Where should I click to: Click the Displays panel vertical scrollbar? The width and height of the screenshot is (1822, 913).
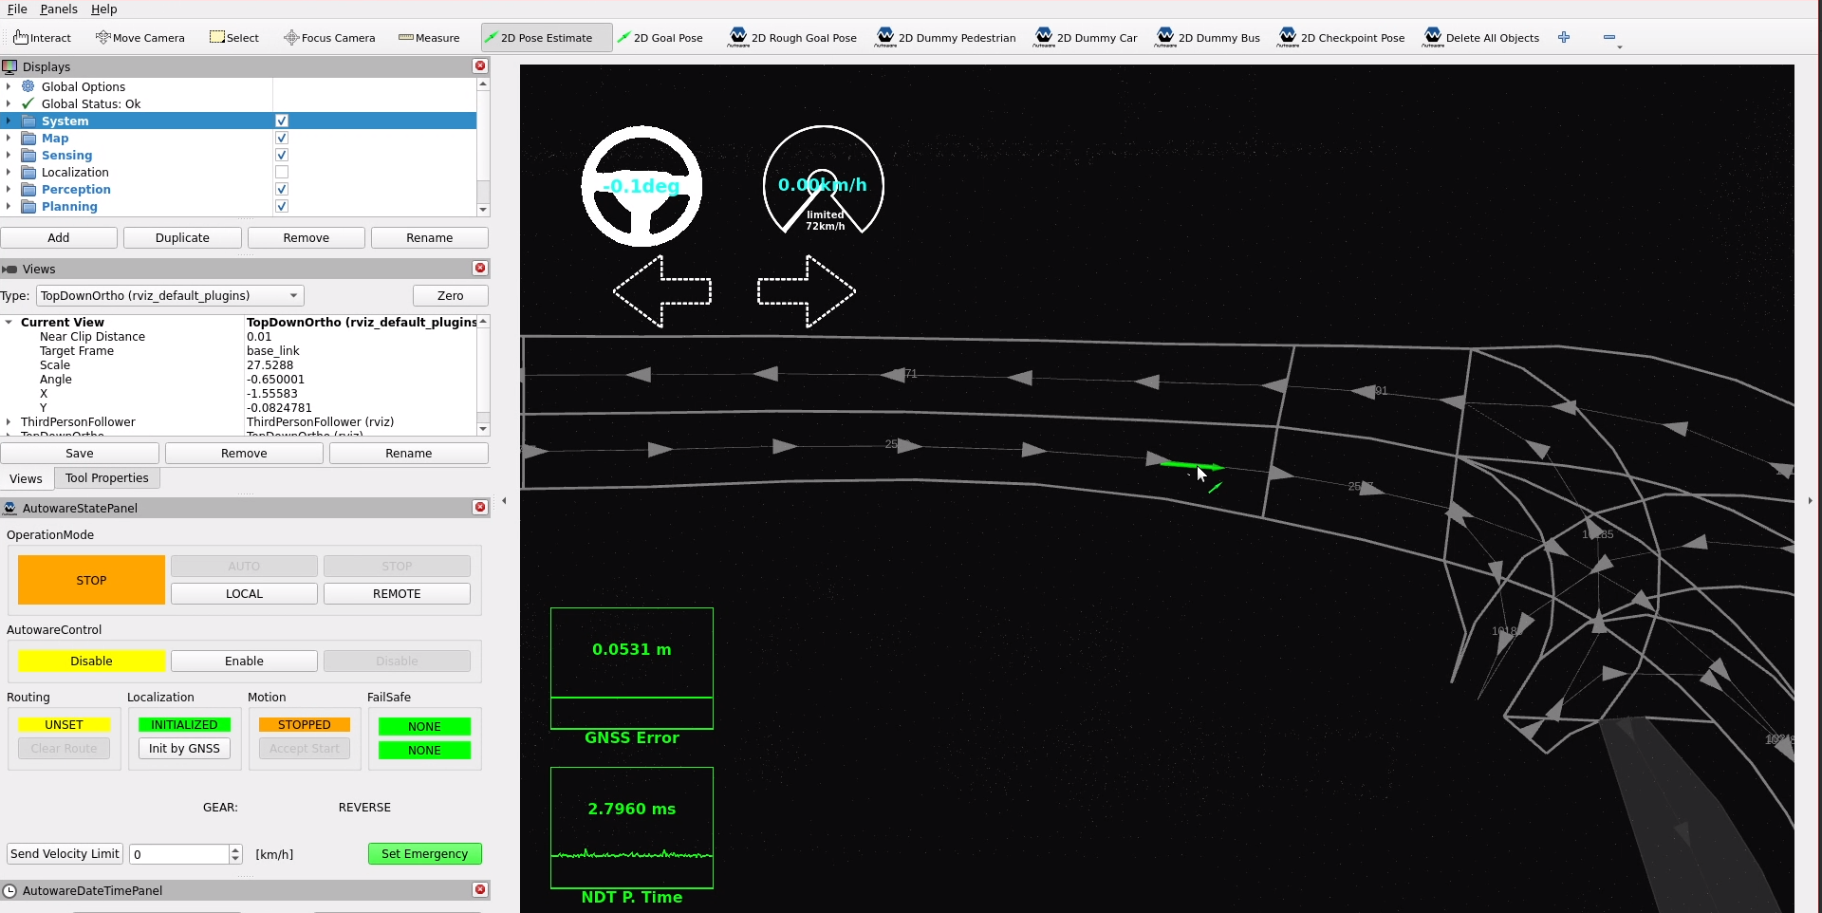click(x=483, y=147)
